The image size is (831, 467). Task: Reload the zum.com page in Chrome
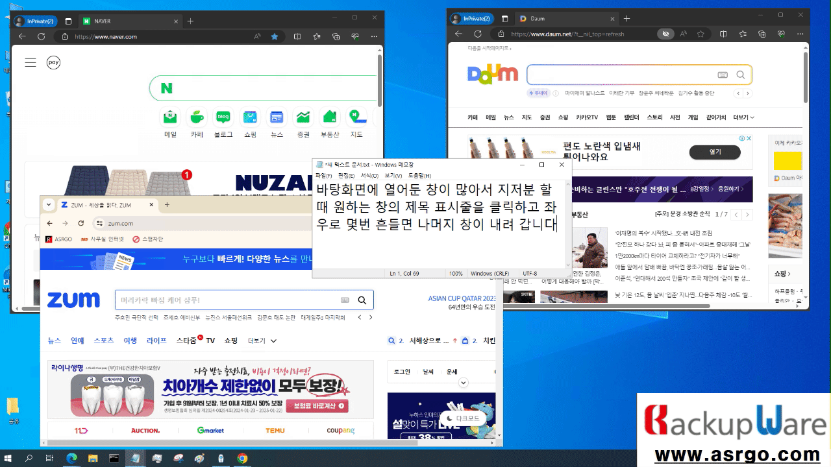(x=81, y=223)
